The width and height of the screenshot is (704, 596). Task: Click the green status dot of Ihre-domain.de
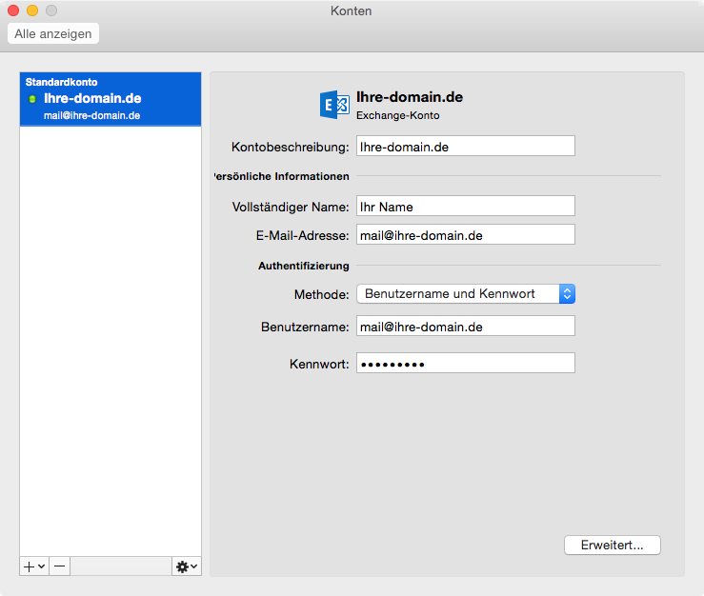click(32, 99)
